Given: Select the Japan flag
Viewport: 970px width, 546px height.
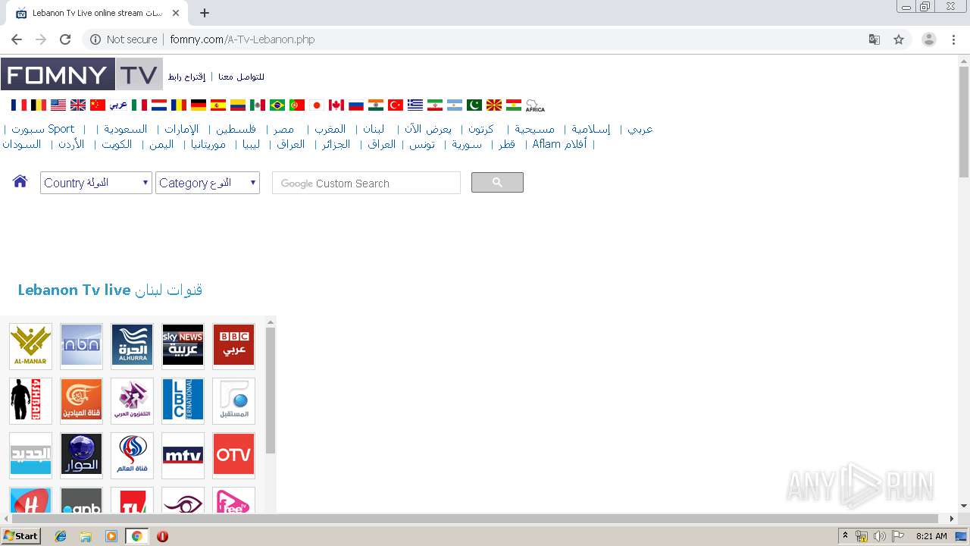Looking at the screenshot, I should pos(317,105).
